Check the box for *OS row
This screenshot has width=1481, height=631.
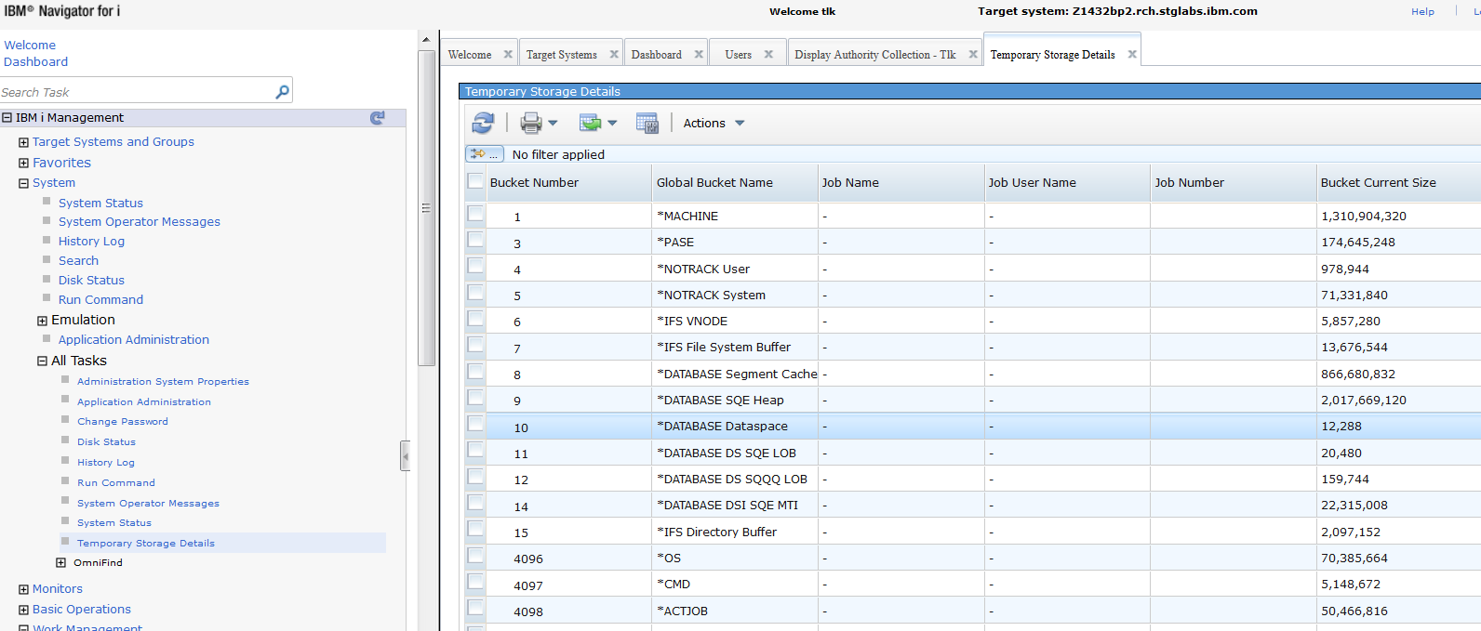475,556
